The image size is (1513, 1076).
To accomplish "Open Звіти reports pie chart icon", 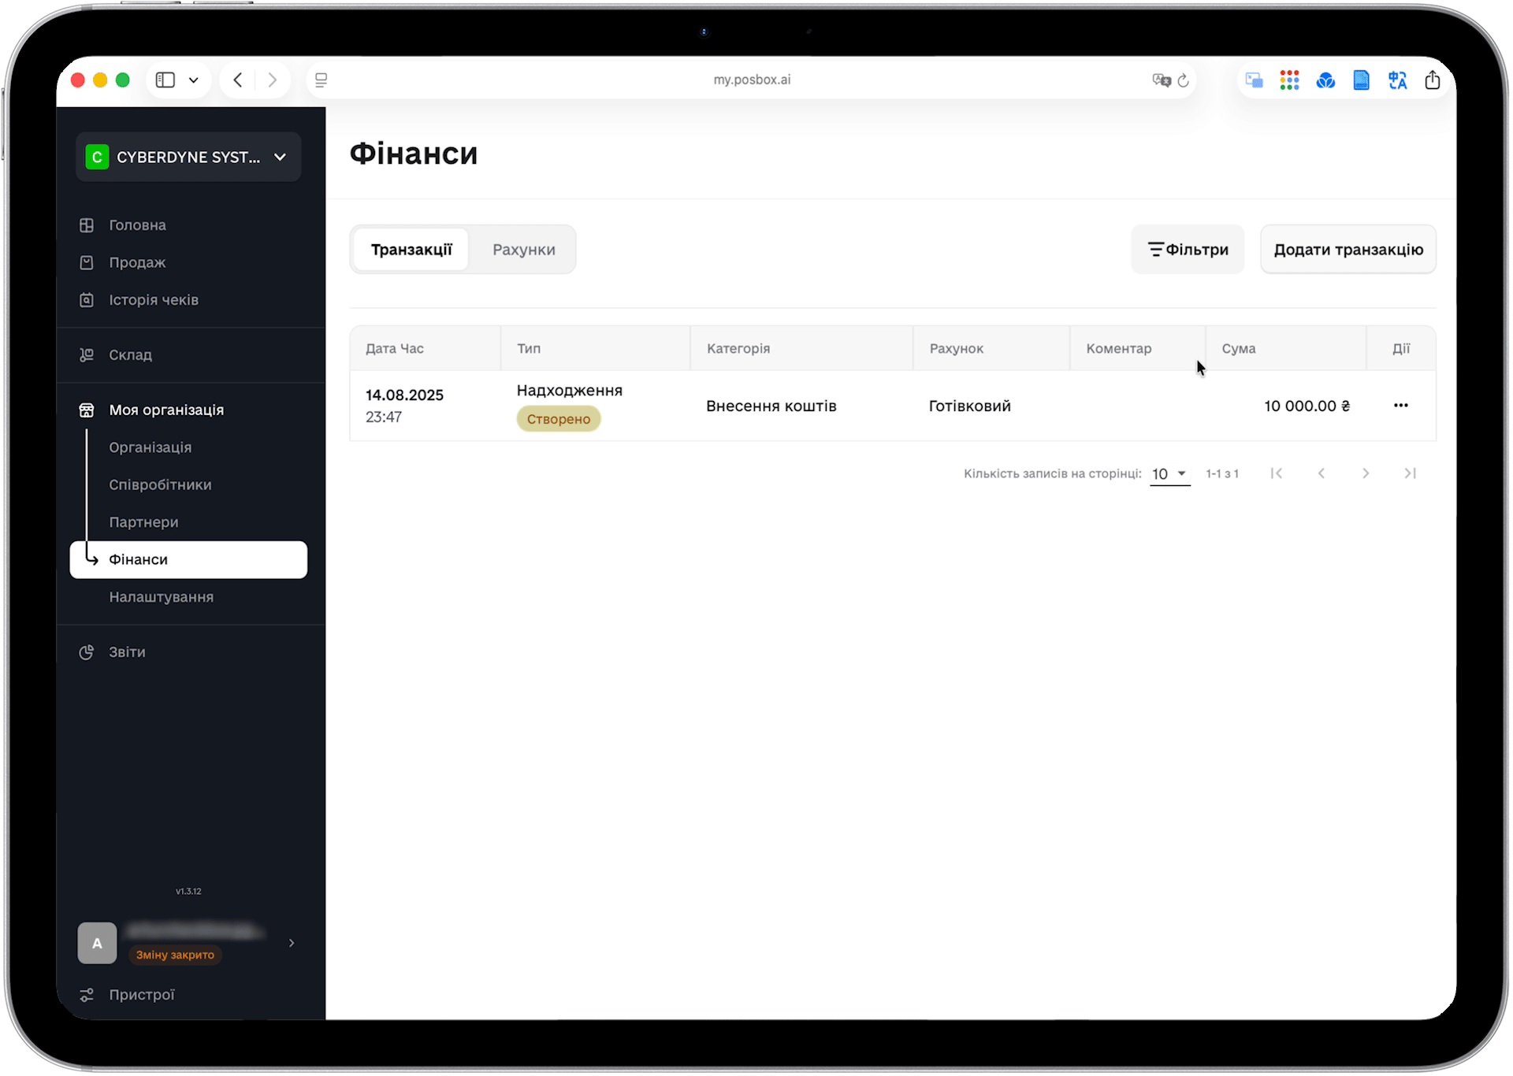I will (87, 652).
